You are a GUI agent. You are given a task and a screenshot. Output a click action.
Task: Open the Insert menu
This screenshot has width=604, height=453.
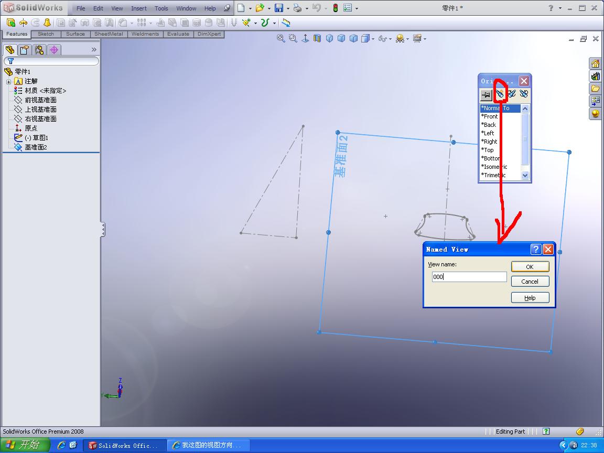click(138, 8)
